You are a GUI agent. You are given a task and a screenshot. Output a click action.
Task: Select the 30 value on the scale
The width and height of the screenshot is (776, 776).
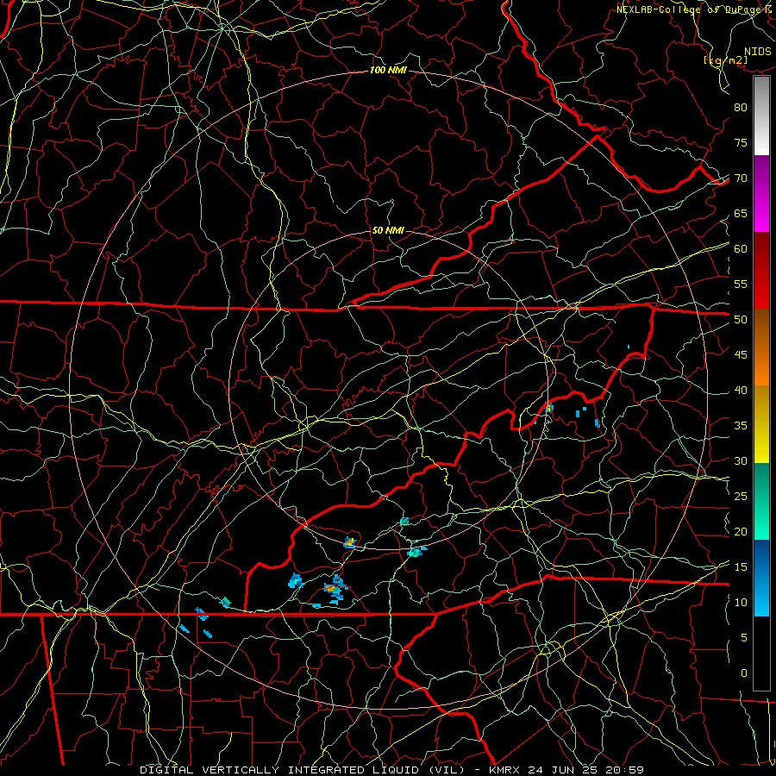[x=741, y=460]
